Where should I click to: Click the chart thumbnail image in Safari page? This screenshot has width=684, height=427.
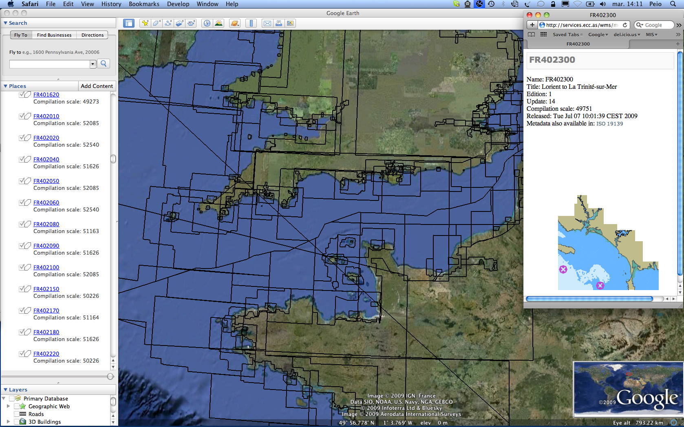pyautogui.click(x=608, y=242)
